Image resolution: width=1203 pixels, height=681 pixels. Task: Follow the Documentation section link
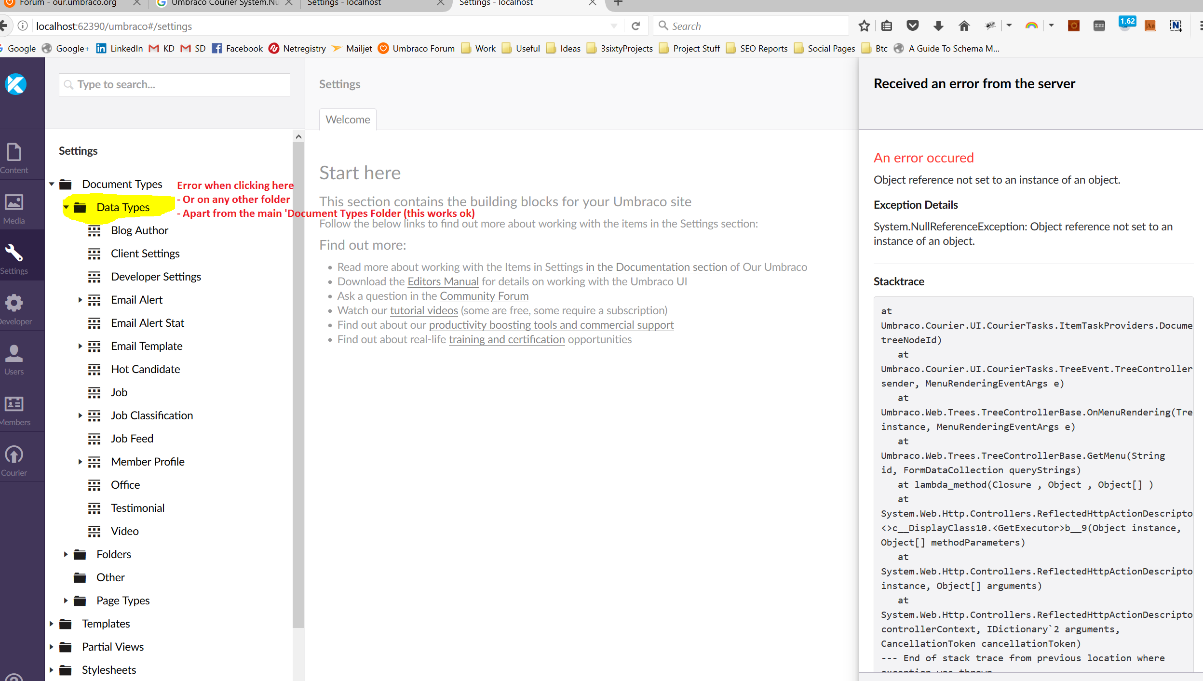coord(656,267)
